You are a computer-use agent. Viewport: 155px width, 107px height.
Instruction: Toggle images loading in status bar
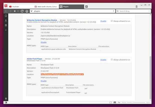115,102
